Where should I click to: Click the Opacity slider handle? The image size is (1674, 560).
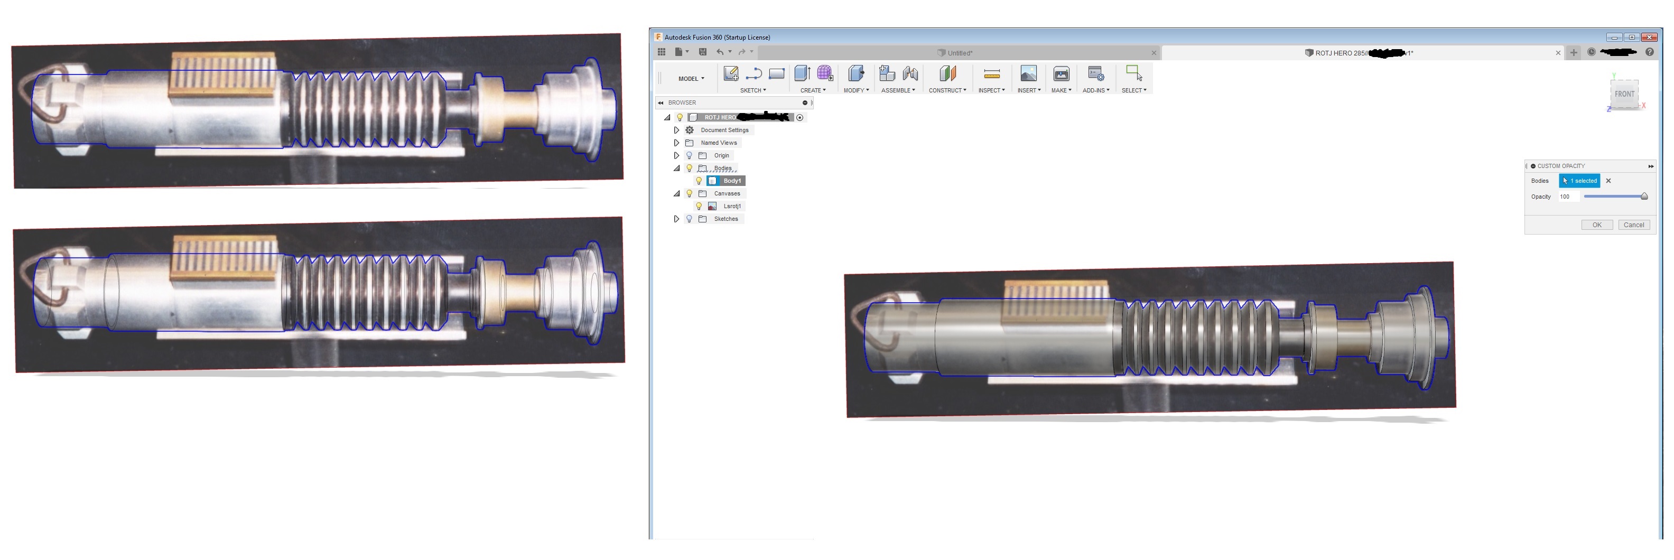1644,196
